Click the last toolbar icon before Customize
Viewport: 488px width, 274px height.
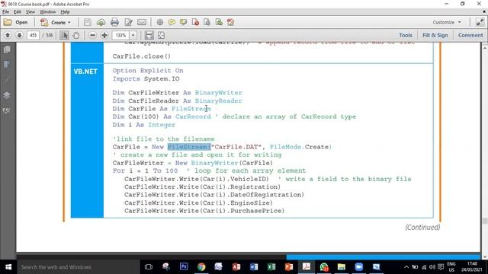tap(230, 22)
